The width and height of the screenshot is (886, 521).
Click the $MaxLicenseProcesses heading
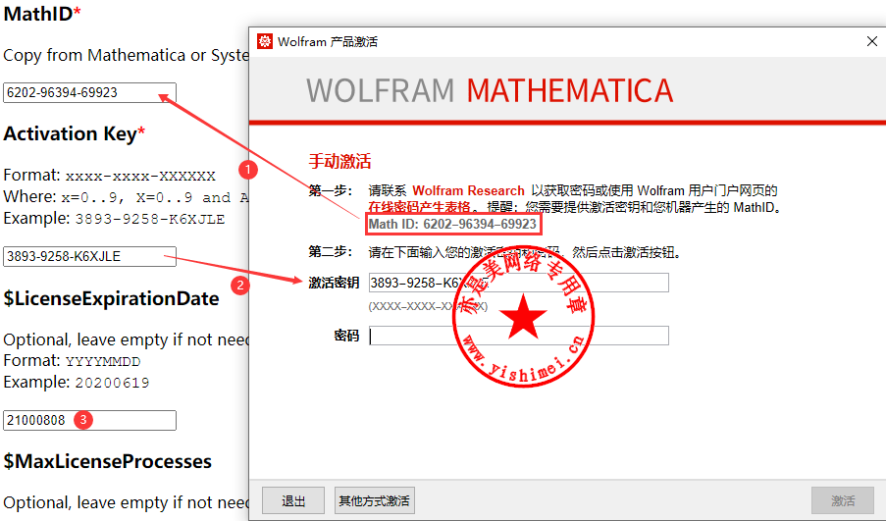[107, 461]
